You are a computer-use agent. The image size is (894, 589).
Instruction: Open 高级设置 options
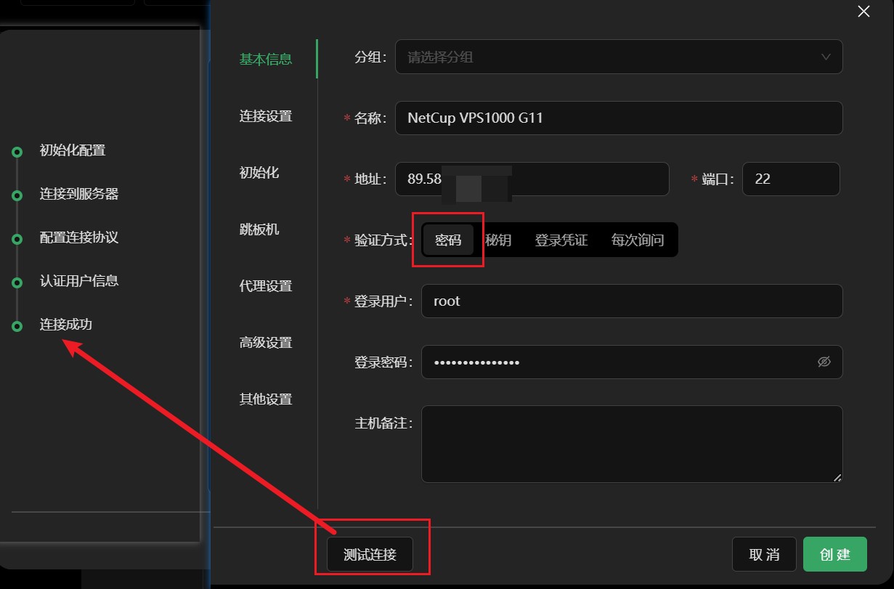(266, 342)
